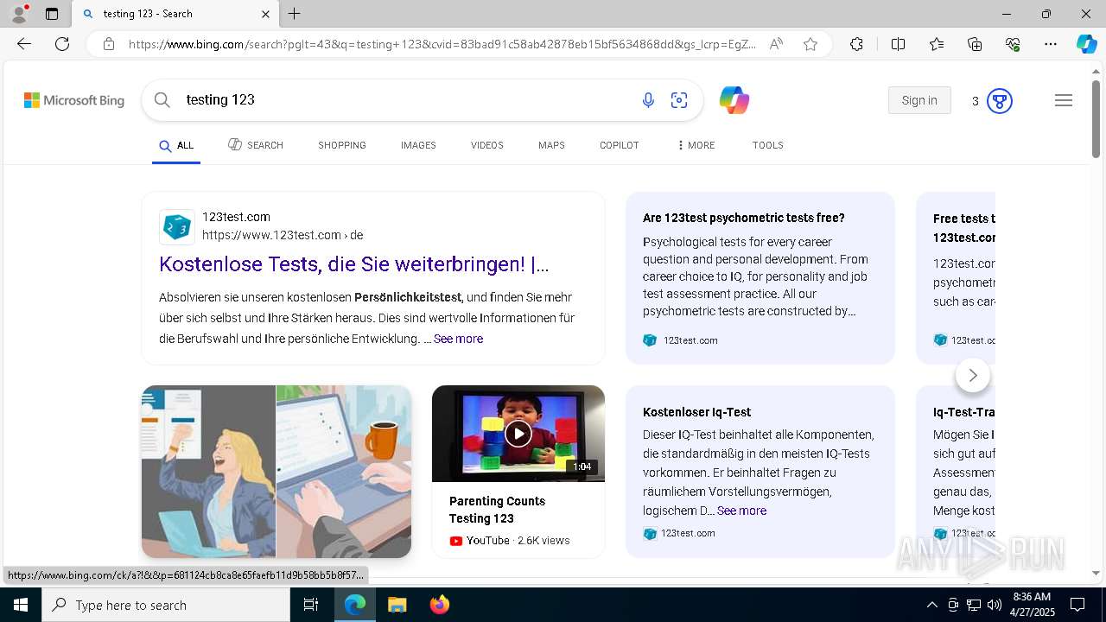Viewport: 1106px width, 622px height.
Task: Open Copilot colorful logo beside search box
Action: tap(734, 100)
